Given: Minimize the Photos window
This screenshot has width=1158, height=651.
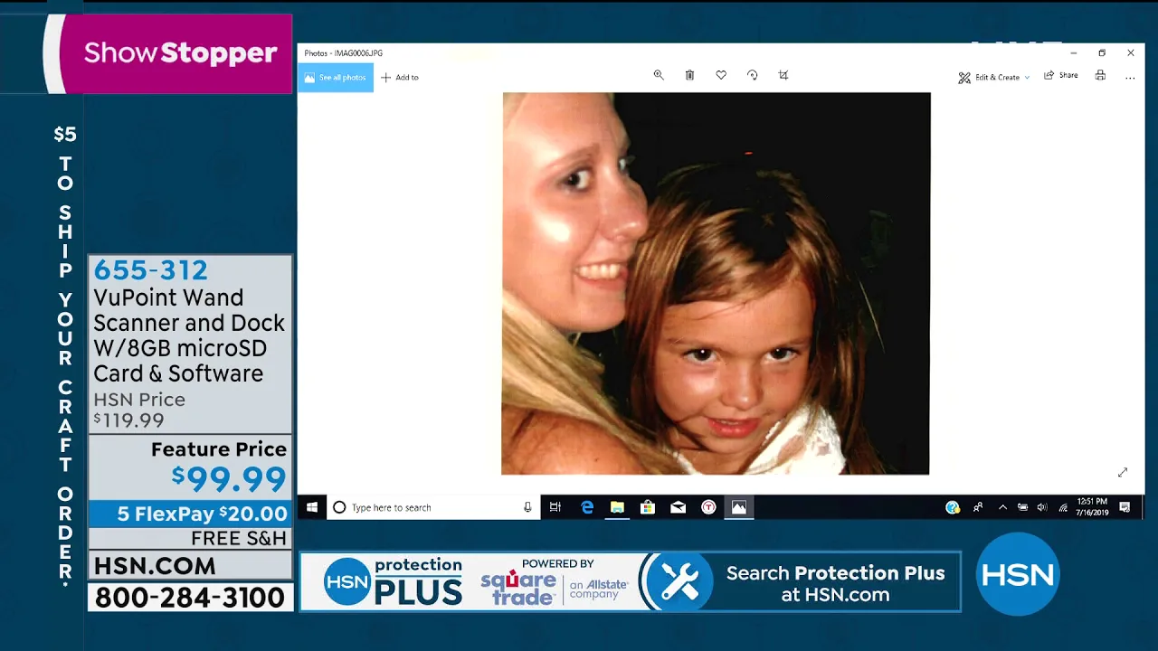Looking at the screenshot, I should click(x=1073, y=53).
